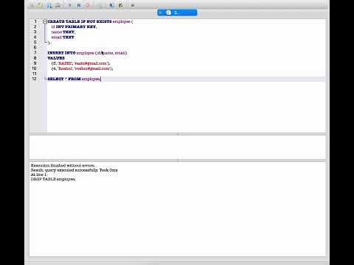Image resolution: width=354 pixels, height=265 pixels.
Task: Execute all SQL with the play icon
Action: click(x=69, y=5)
